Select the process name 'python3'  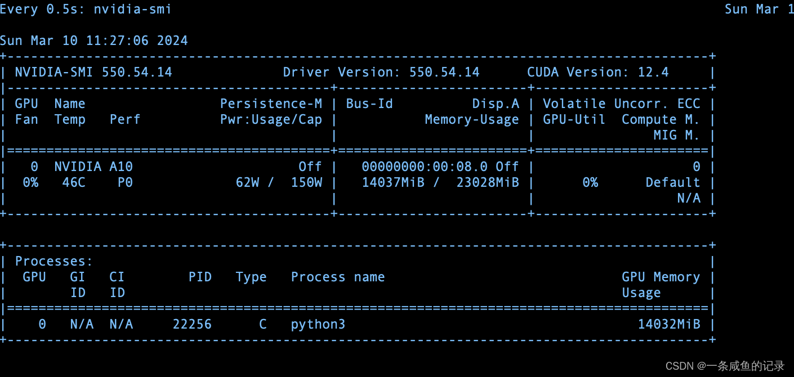coord(318,324)
